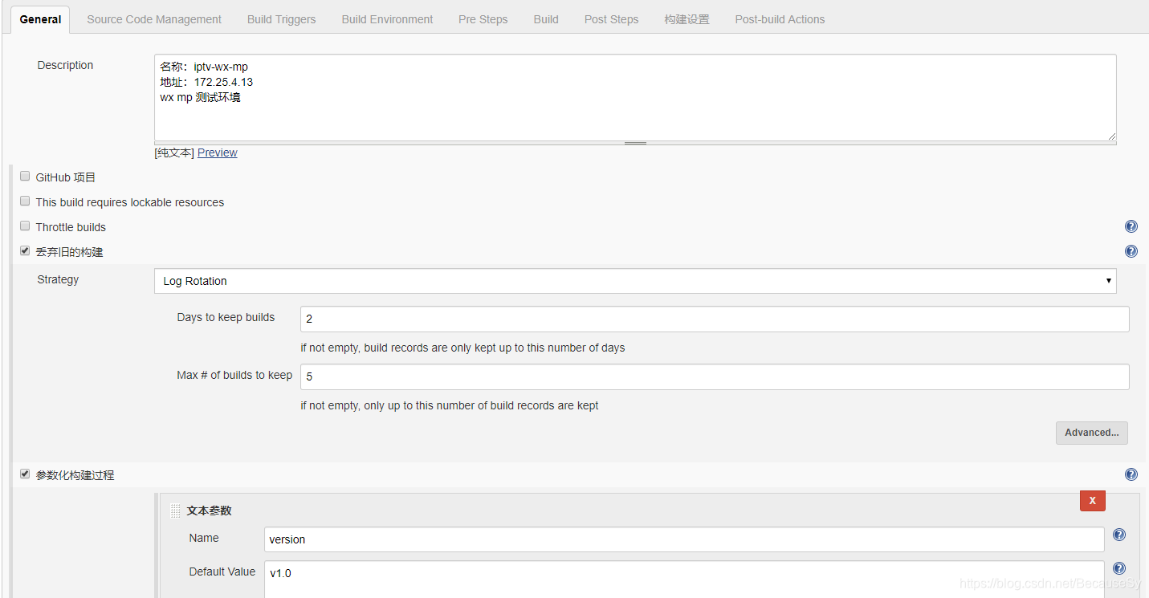Viewport: 1149px width, 598px height.
Task: Click the Max # of builds field
Action: [715, 376]
